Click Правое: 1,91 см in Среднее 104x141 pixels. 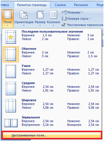[83, 90]
